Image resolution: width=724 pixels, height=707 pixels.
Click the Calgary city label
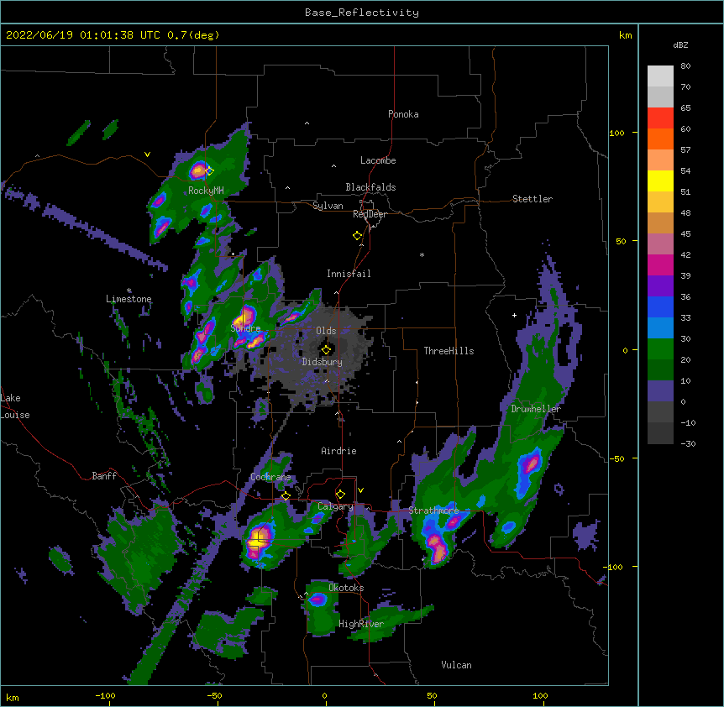pyautogui.click(x=335, y=506)
